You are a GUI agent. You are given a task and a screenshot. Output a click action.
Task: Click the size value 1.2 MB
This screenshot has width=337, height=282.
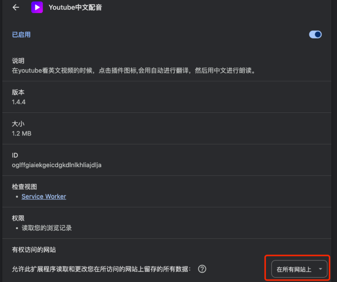(x=22, y=134)
